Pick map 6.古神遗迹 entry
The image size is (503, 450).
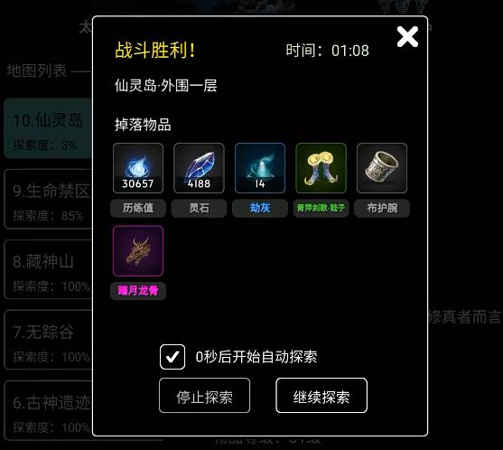(48, 411)
